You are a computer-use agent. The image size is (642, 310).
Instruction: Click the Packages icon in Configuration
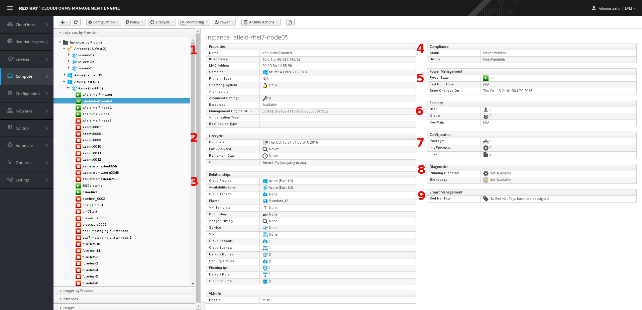coord(486,141)
